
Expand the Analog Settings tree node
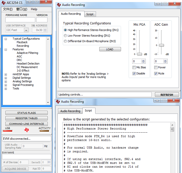6,82
